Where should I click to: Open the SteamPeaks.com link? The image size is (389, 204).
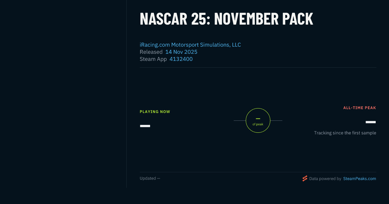360,178
